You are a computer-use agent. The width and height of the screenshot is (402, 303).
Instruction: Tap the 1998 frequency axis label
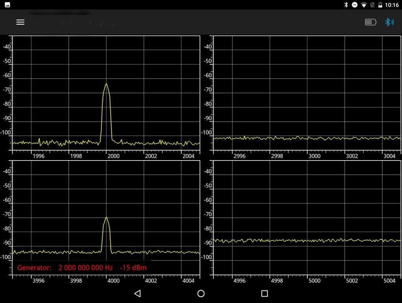76,156
